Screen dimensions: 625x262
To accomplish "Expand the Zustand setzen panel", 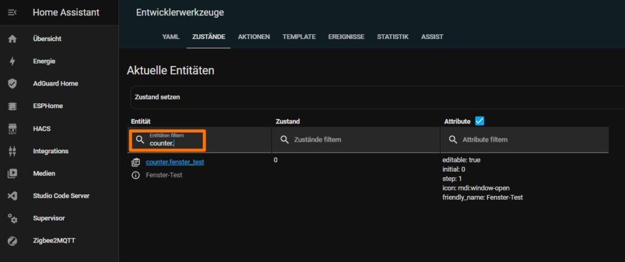I will 366,97.
